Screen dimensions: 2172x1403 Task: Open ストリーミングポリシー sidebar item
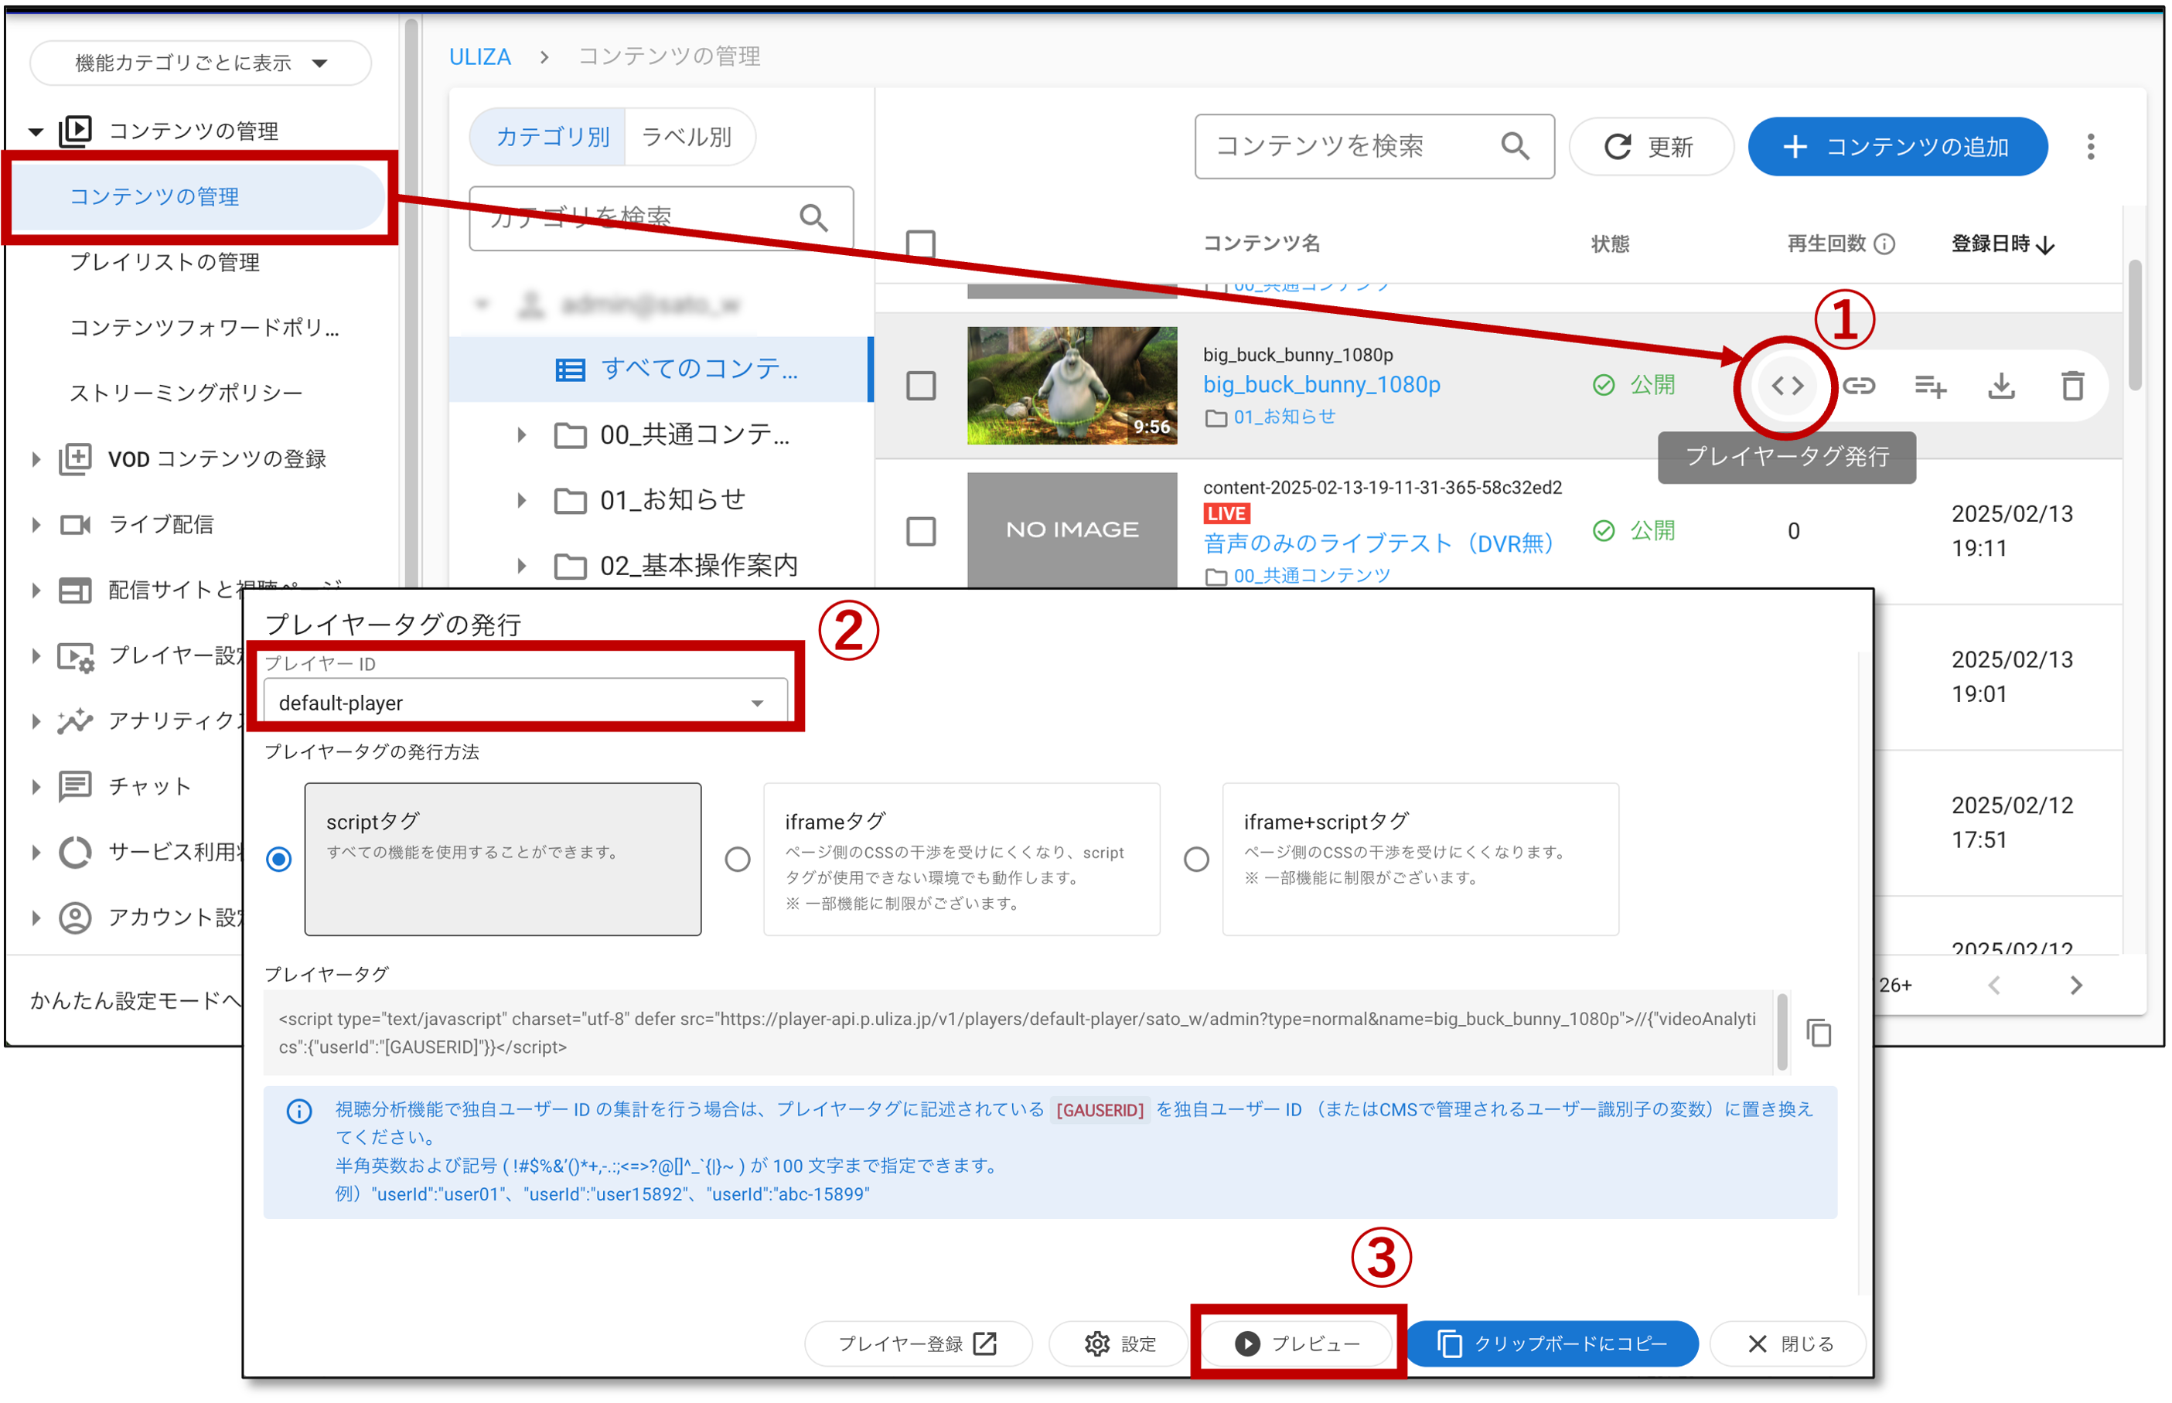click(x=186, y=393)
